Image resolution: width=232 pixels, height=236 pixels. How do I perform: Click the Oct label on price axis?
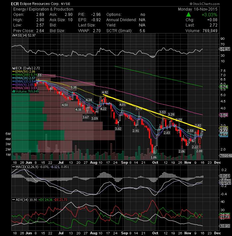[x=155, y=162]
